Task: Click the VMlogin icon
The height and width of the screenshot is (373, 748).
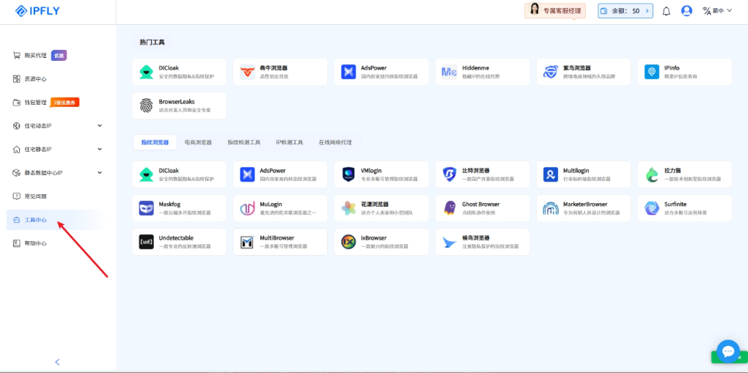Action: click(348, 174)
